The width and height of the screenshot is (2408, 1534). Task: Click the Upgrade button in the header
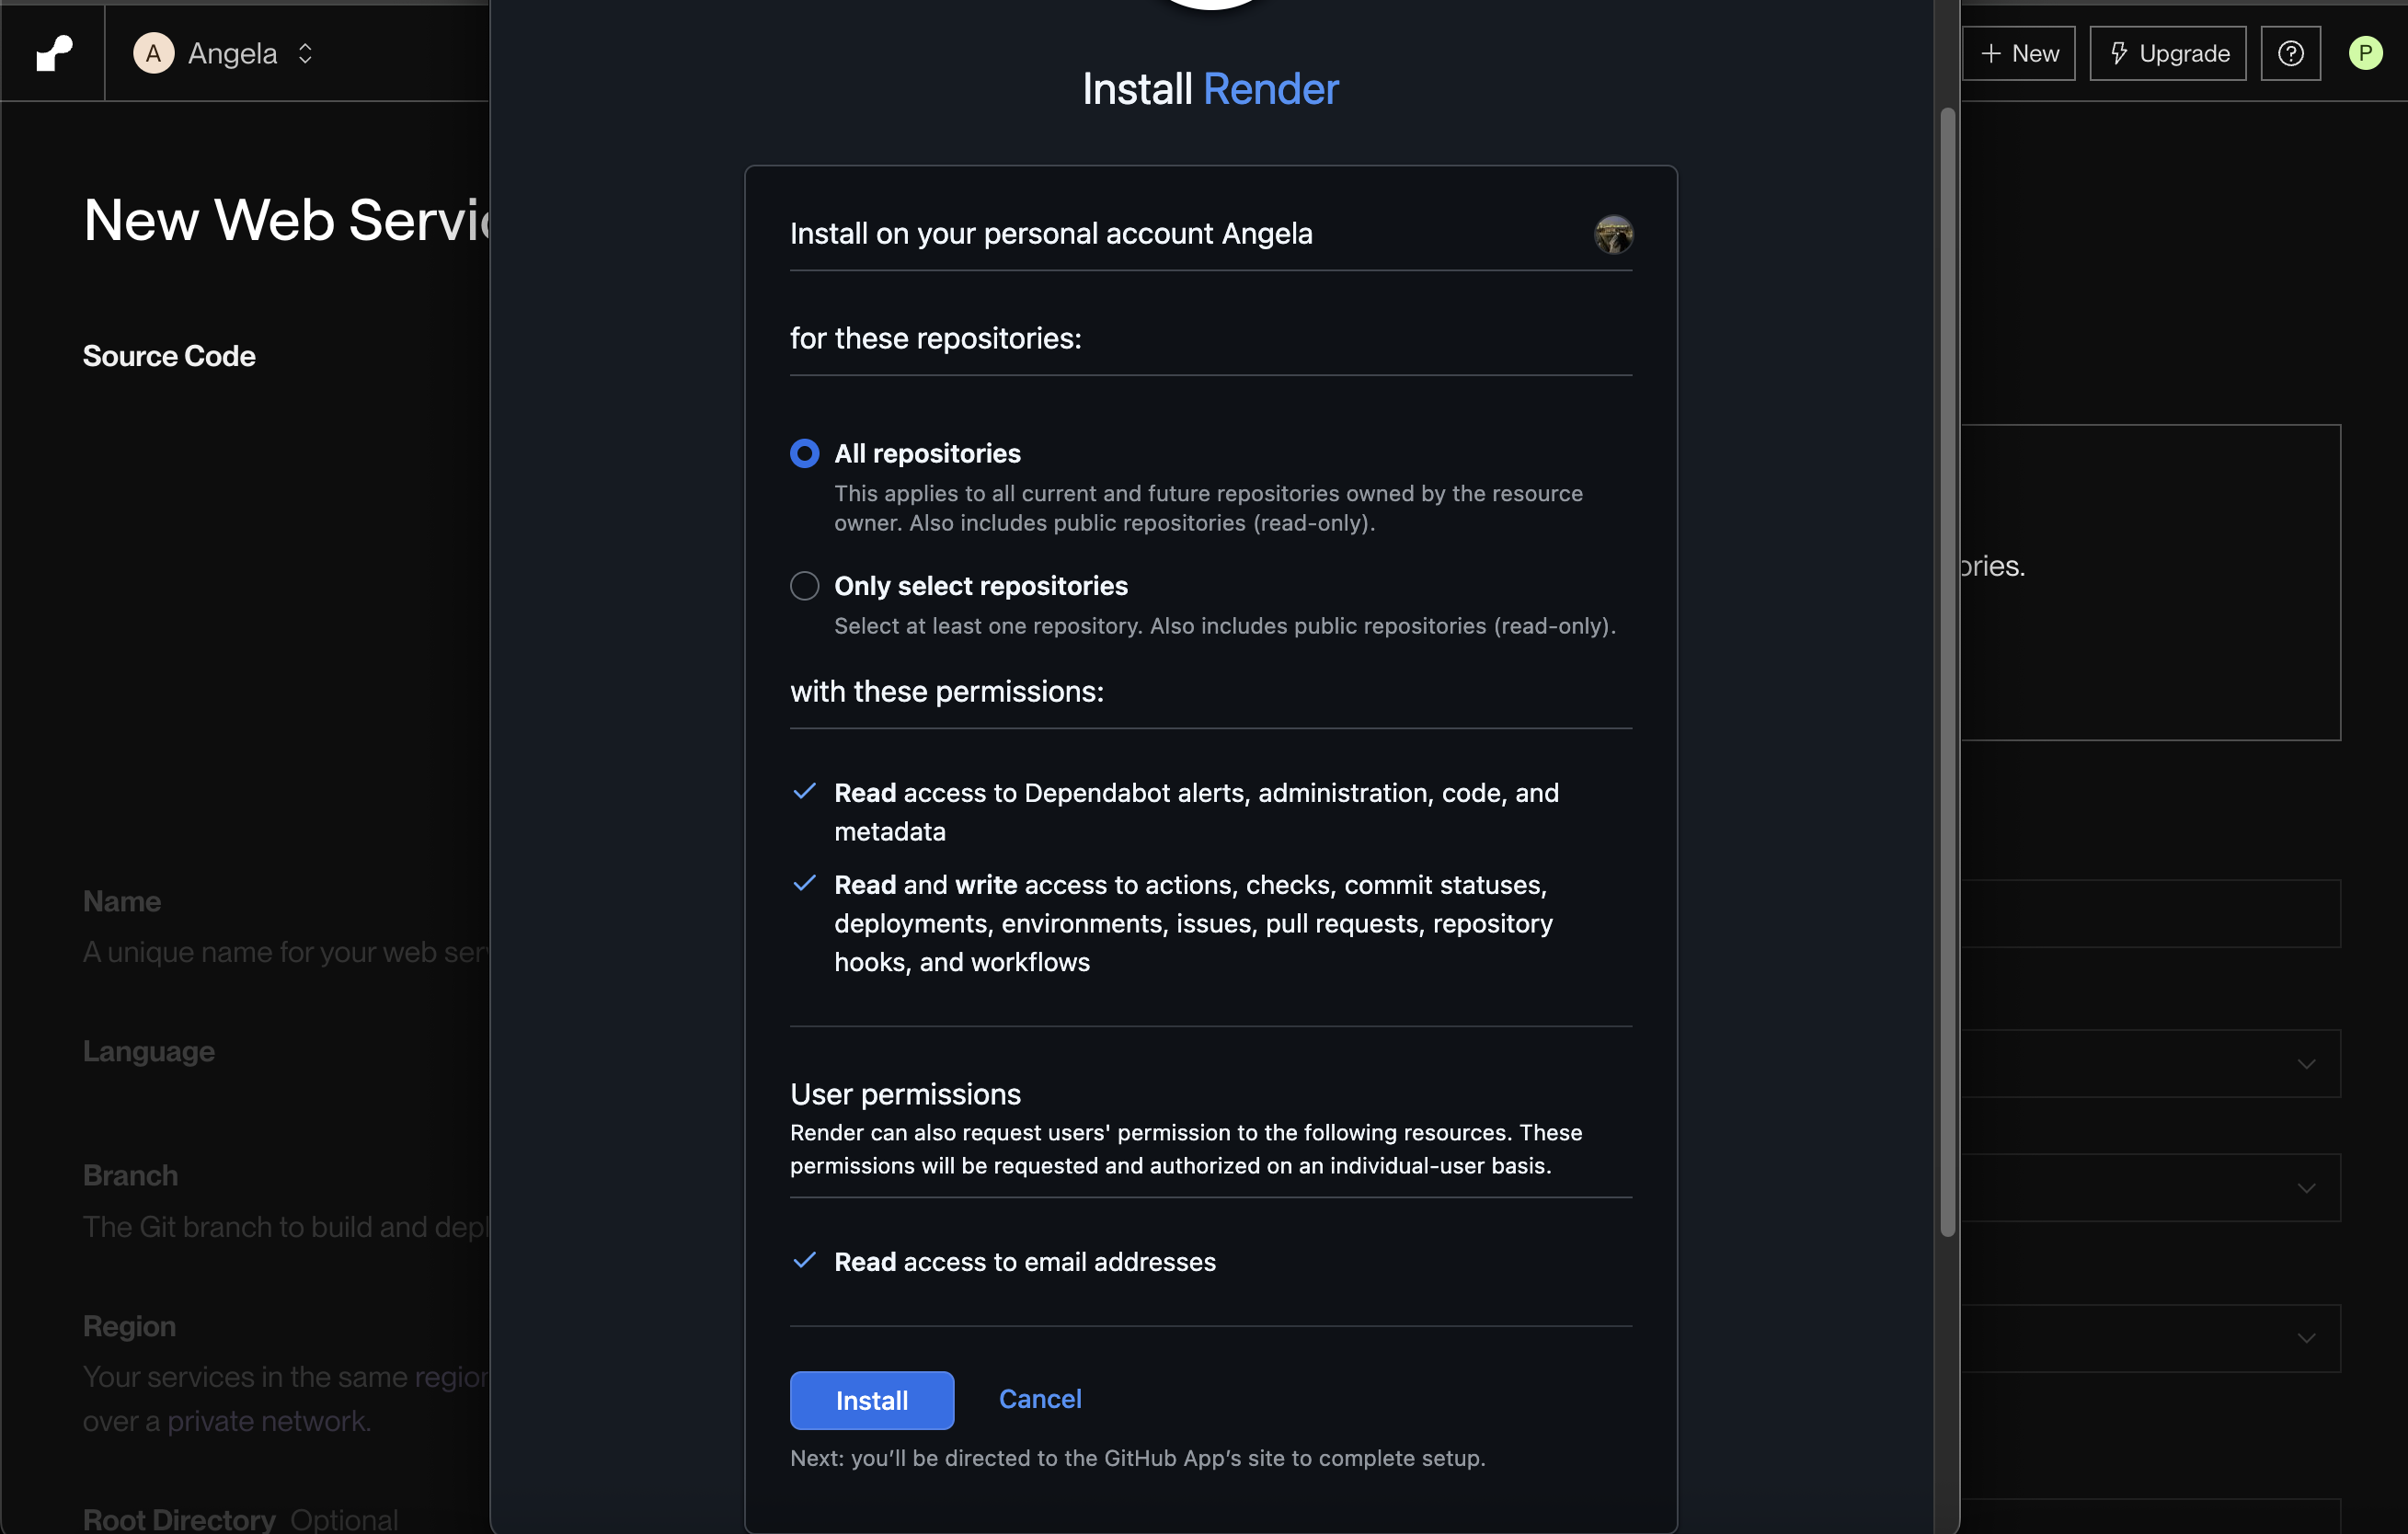click(2167, 53)
